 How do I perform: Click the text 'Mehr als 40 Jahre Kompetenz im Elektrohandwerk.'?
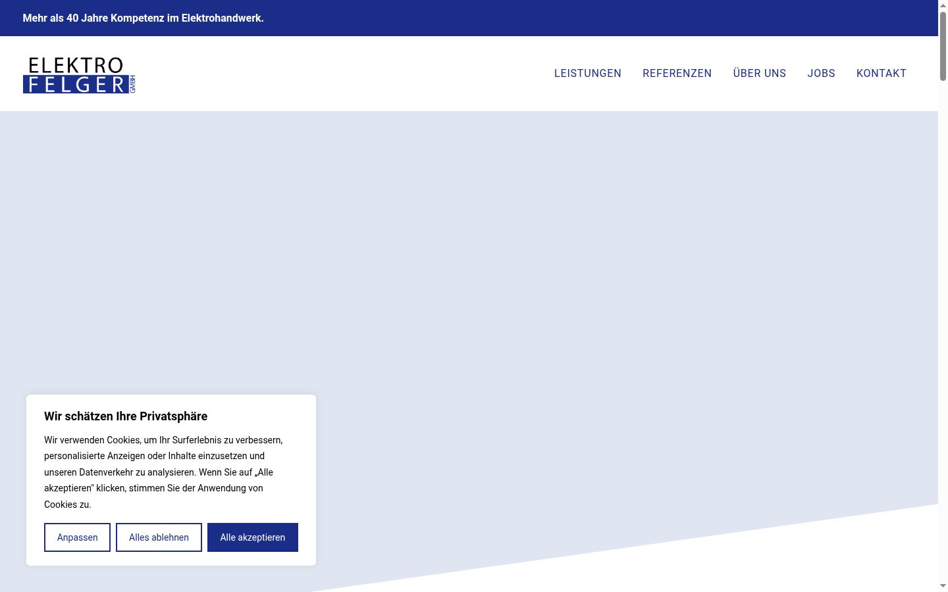[143, 18]
